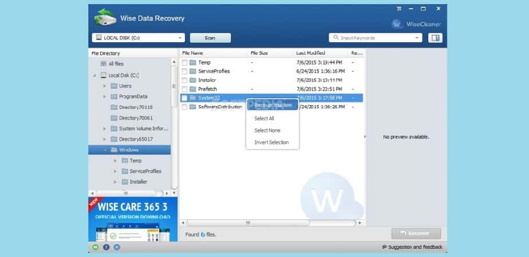Expand the Users folder node

tap(105, 86)
